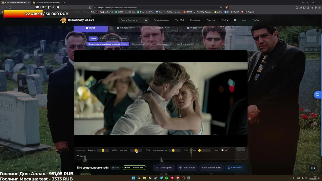Viewport: 322px width, 181px height.
Task: Choose Оригинальный audio track
Action: click(142, 44)
